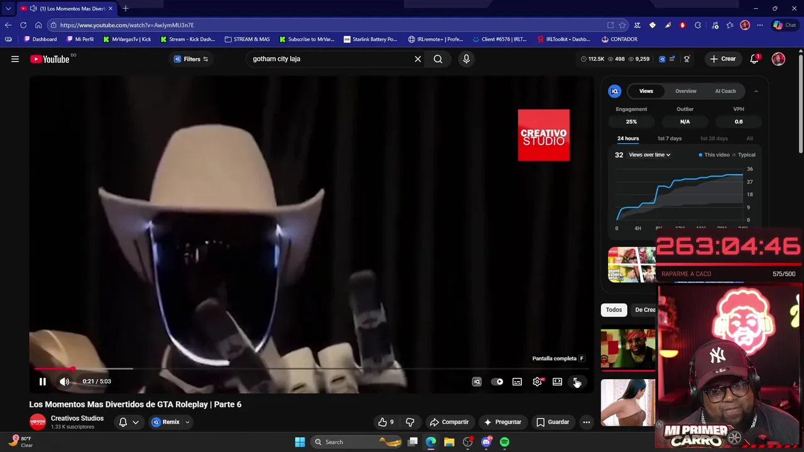Open Spotify from the taskbar
The width and height of the screenshot is (804, 452).
pos(504,442)
